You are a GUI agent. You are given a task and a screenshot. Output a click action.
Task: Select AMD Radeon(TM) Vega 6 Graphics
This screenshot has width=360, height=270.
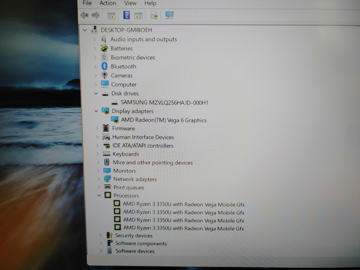click(x=164, y=120)
